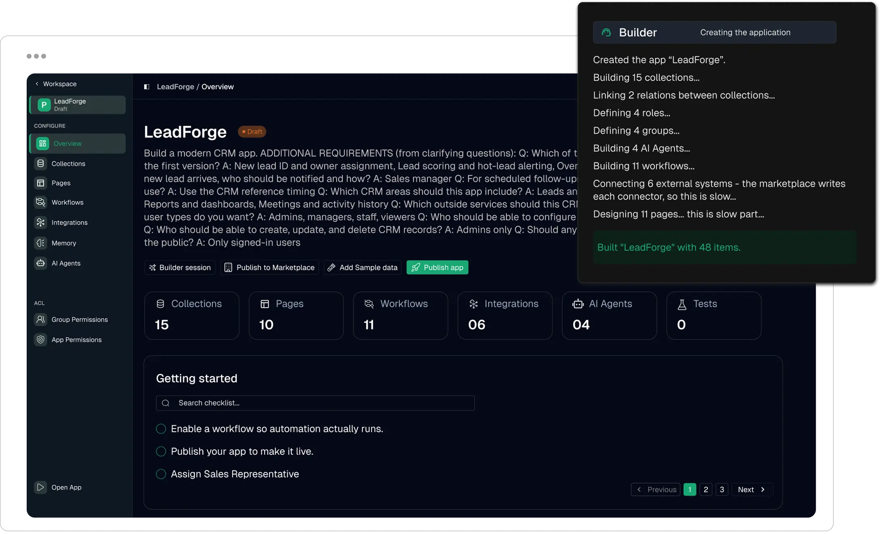Click the LeadForge breadcrumb link
The image size is (880, 534).
[x=175, y=87]
